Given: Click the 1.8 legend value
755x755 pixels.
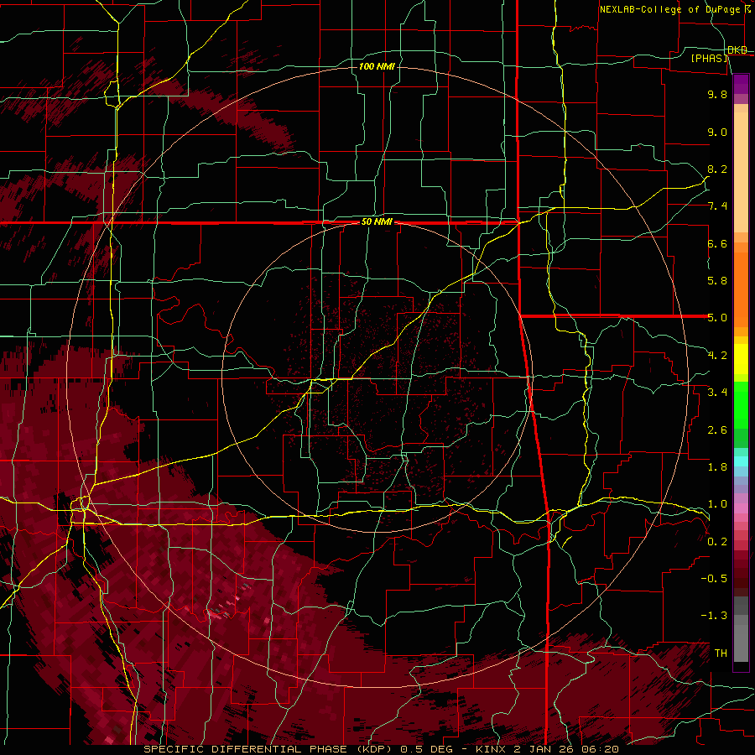Looking at the screenshot, I should coord(717,467).
